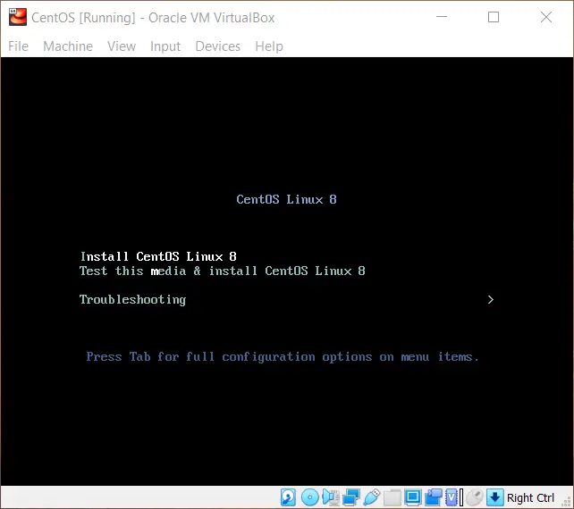Viewport: 574px width, 509px height.
Task: Click the hard disk activity indicator icon
Action: click(288, 497)
